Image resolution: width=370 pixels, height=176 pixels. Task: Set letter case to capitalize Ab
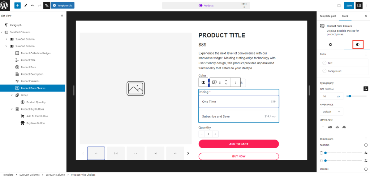344,127
